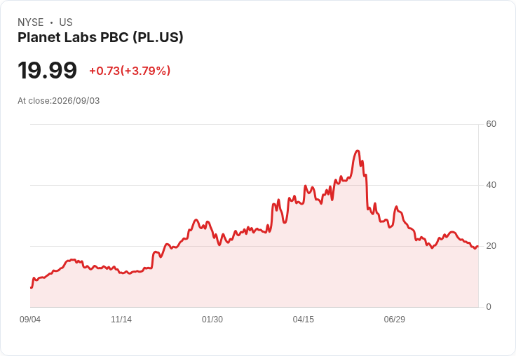The width and height of the screenshot is (516, 356).
Task: Click the US market label
Action: pos(66,22)
